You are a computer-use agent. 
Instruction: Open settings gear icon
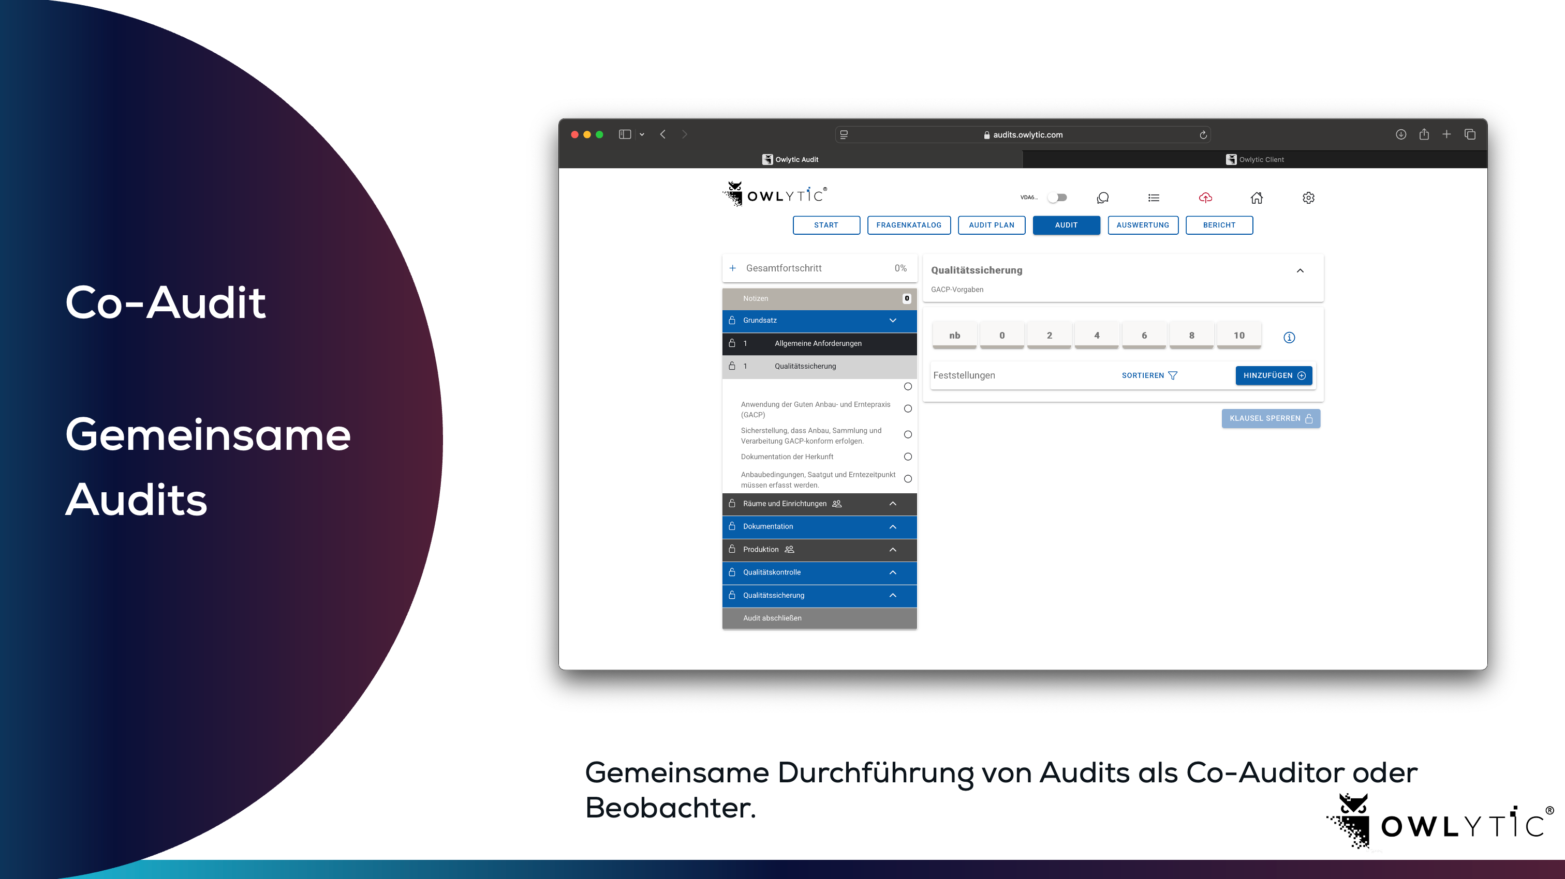coord(1309,198)
